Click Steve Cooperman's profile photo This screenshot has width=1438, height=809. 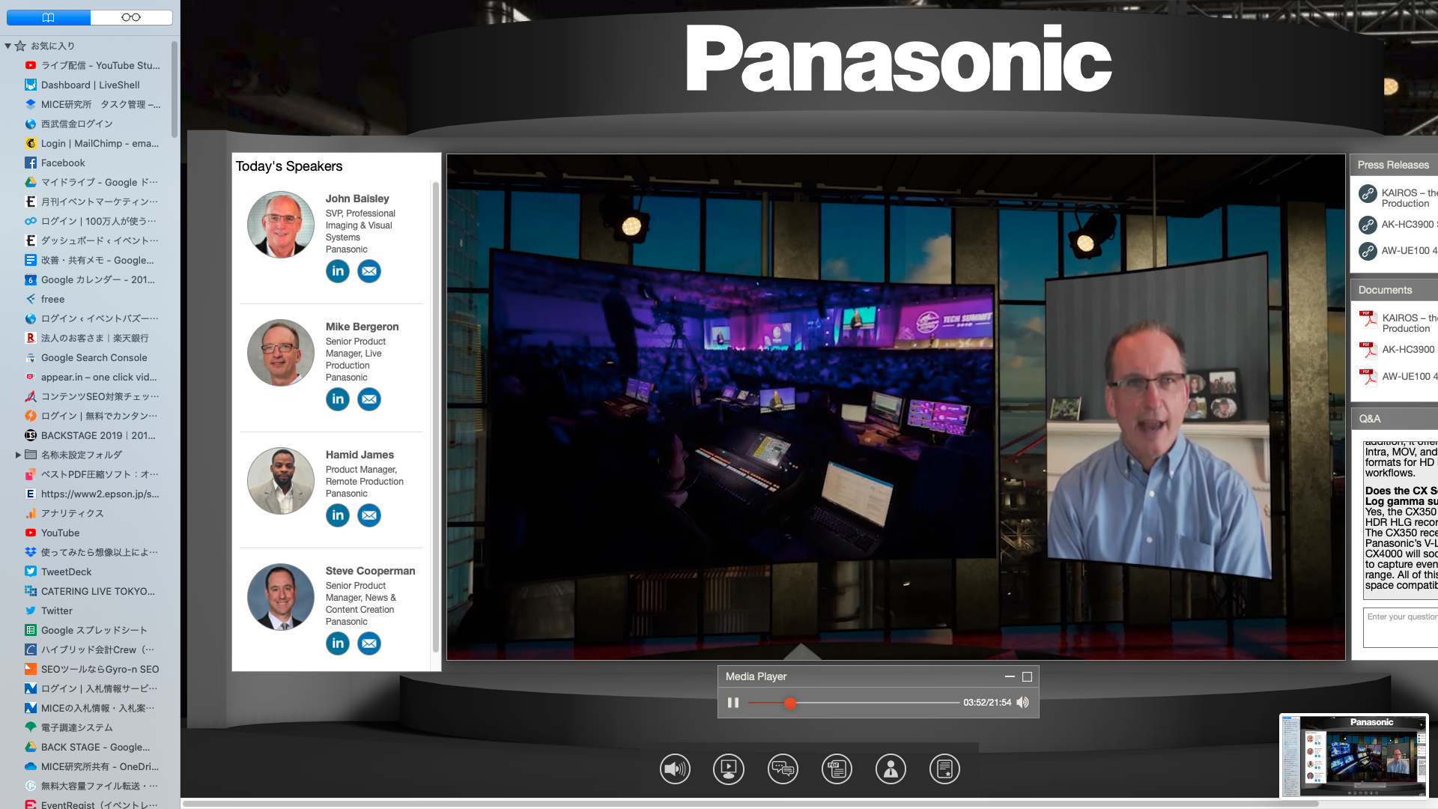point(281,597)
